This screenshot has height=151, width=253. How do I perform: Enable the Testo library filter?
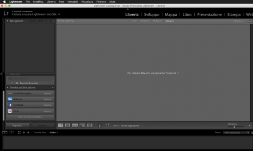134,21
